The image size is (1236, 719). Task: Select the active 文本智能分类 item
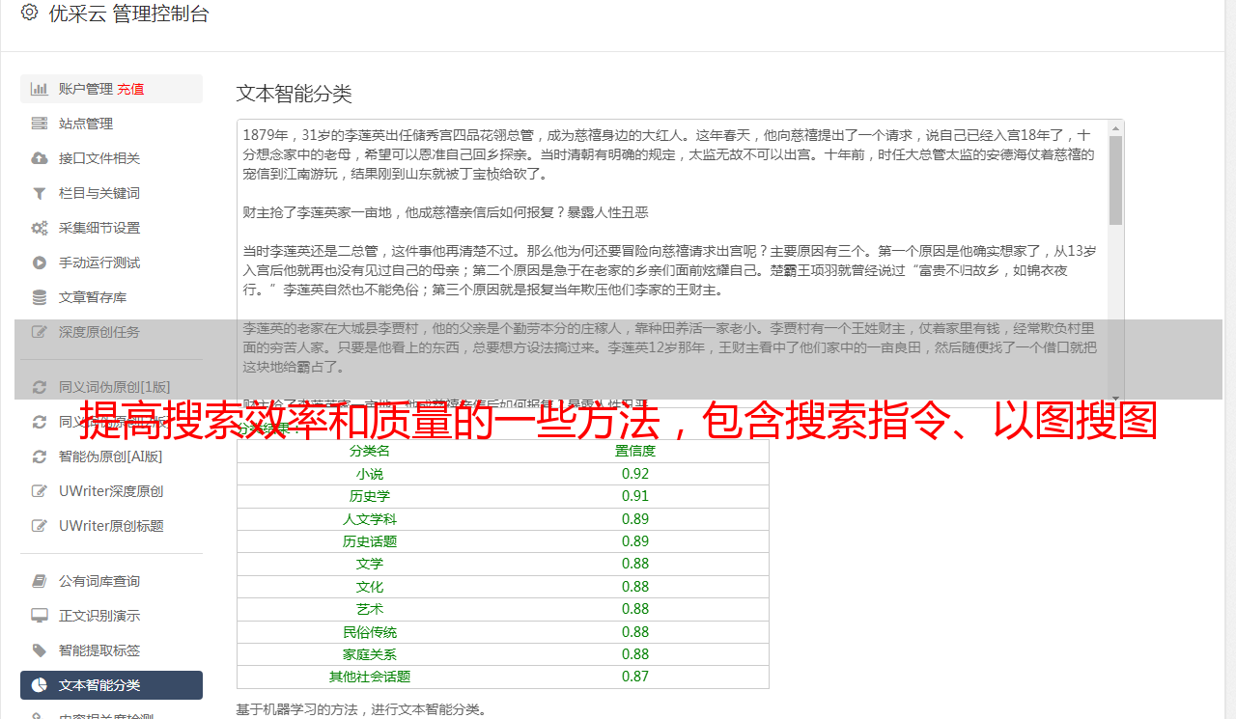coord(111,685)
